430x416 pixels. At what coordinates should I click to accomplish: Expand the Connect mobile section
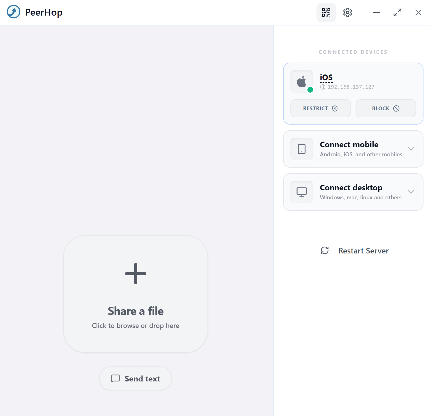point(411,149)
